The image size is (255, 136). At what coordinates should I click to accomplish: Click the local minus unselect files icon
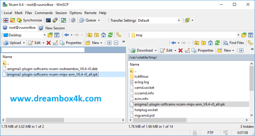coord(116,43)
